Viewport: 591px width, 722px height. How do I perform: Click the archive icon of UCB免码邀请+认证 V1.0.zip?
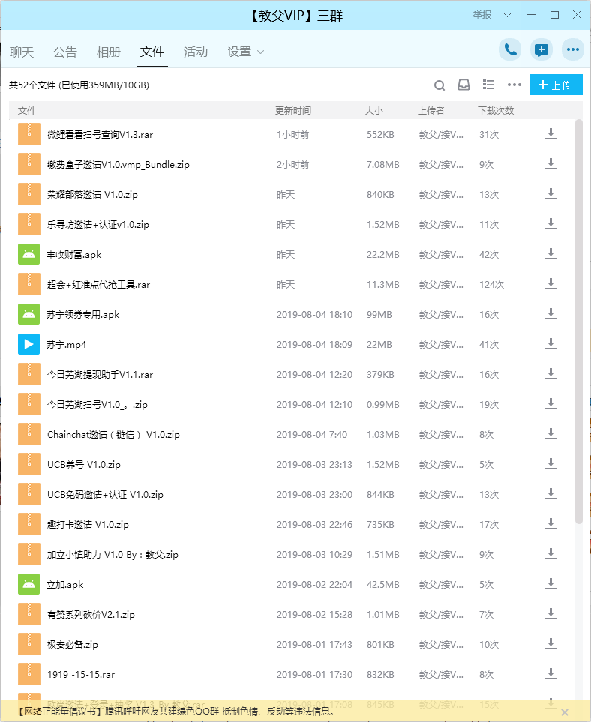(28, 494)
